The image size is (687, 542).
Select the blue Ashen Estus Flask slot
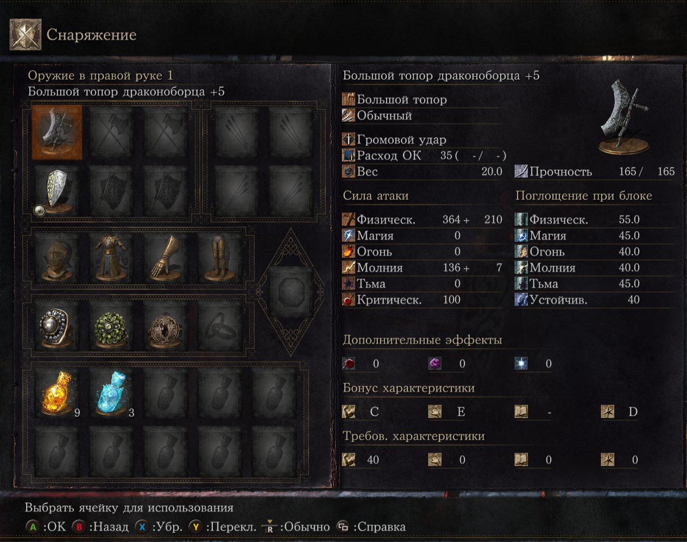[111, 394]
